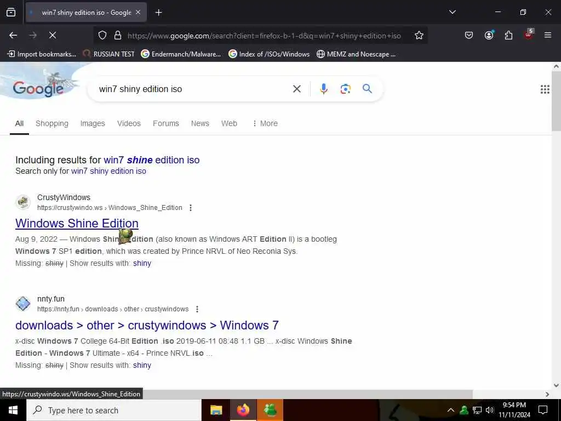Show results with shiny under CrustyWindows result
Screen dimensions: 561x421
(x=142, y=264)
